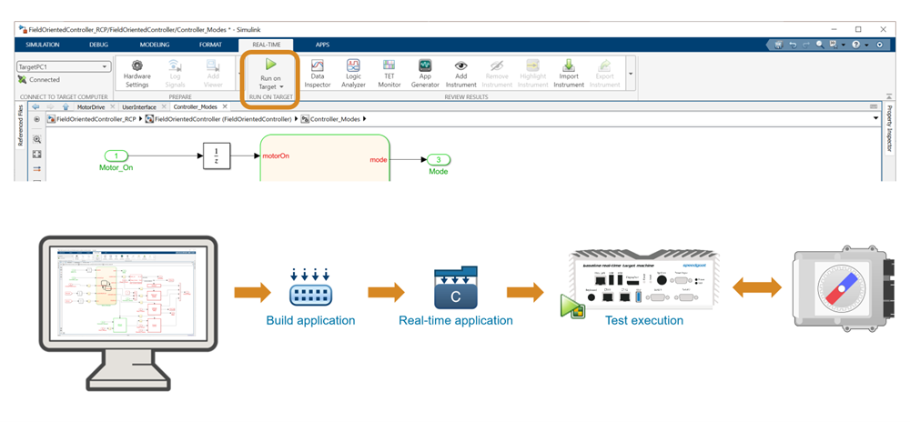This screenshot has height=422, width=910.
Task: Expand the breadcrumb path dropdown arrow
Action: click(x=875, y=118)
